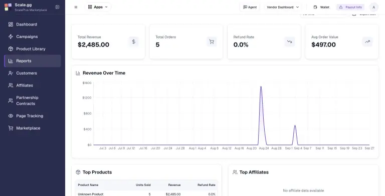The width and height of the screenshot is (385, 196).
Task: Click the Partnership Contracts people icon
Action: (x=11, y=100)
